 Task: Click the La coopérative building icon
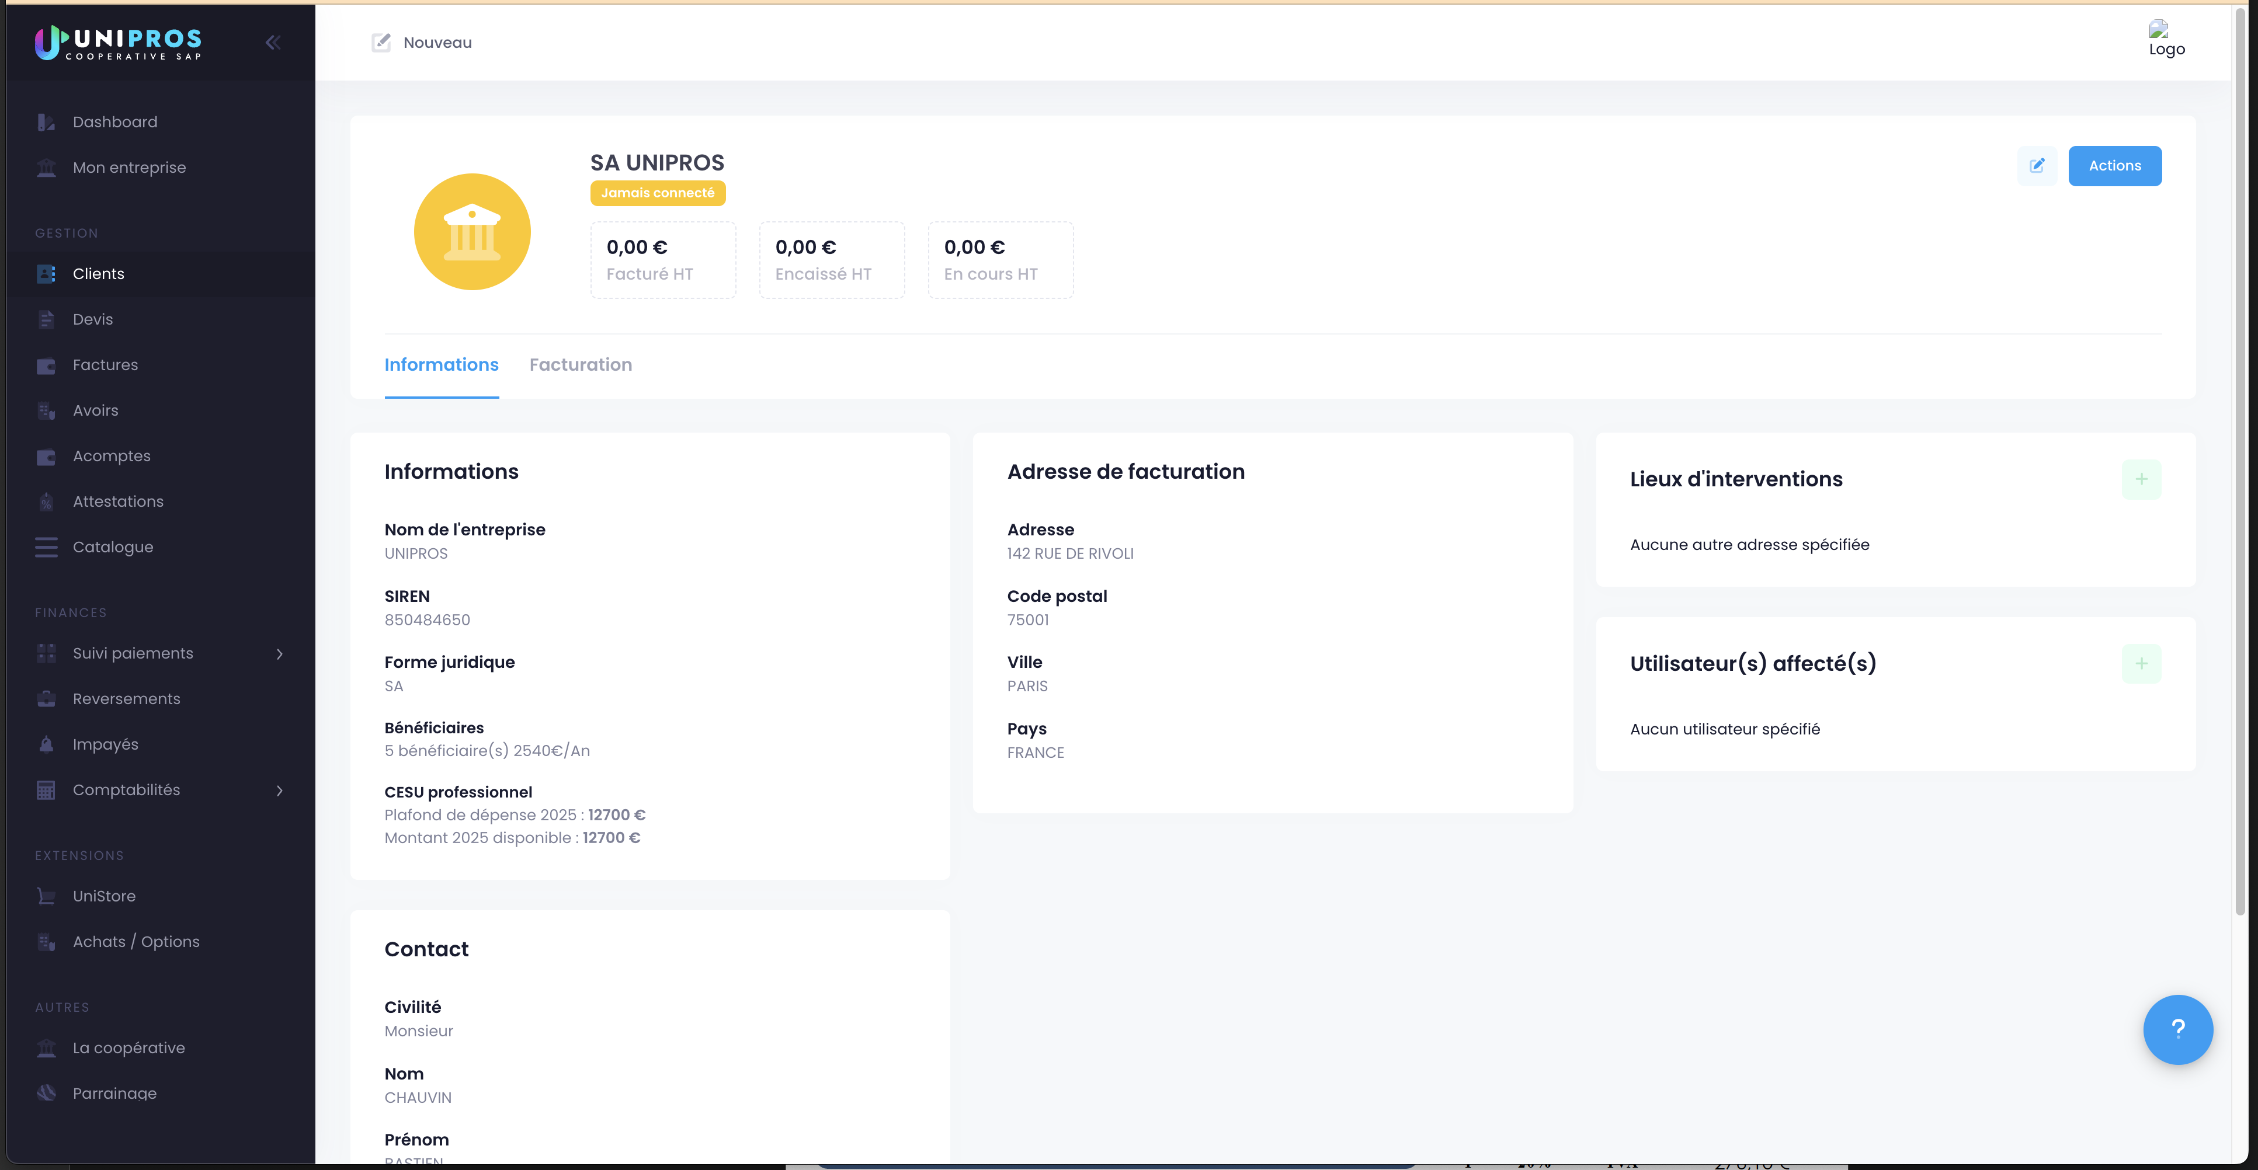click(x=47, y=1047)
